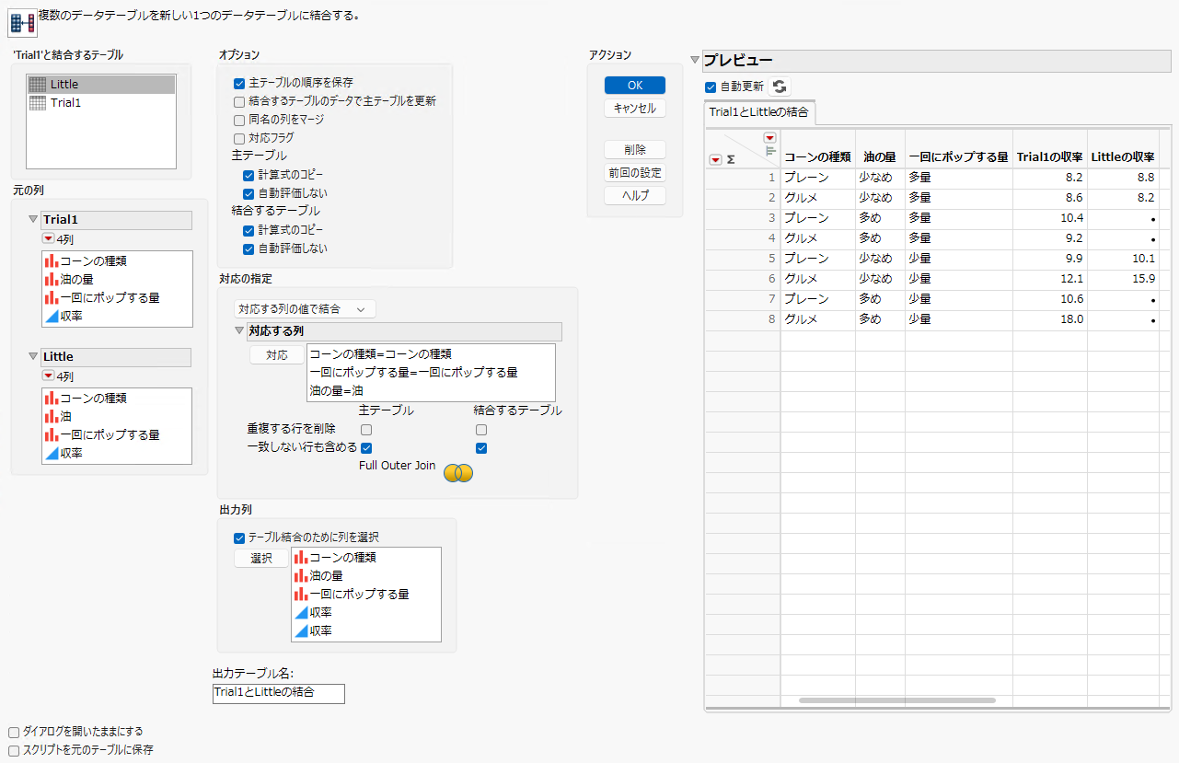Enable 結合するテーブルのデータで主テーブルを更新
The width and height of the screenshot is (1179, 763).
click(x=239, y=101)
